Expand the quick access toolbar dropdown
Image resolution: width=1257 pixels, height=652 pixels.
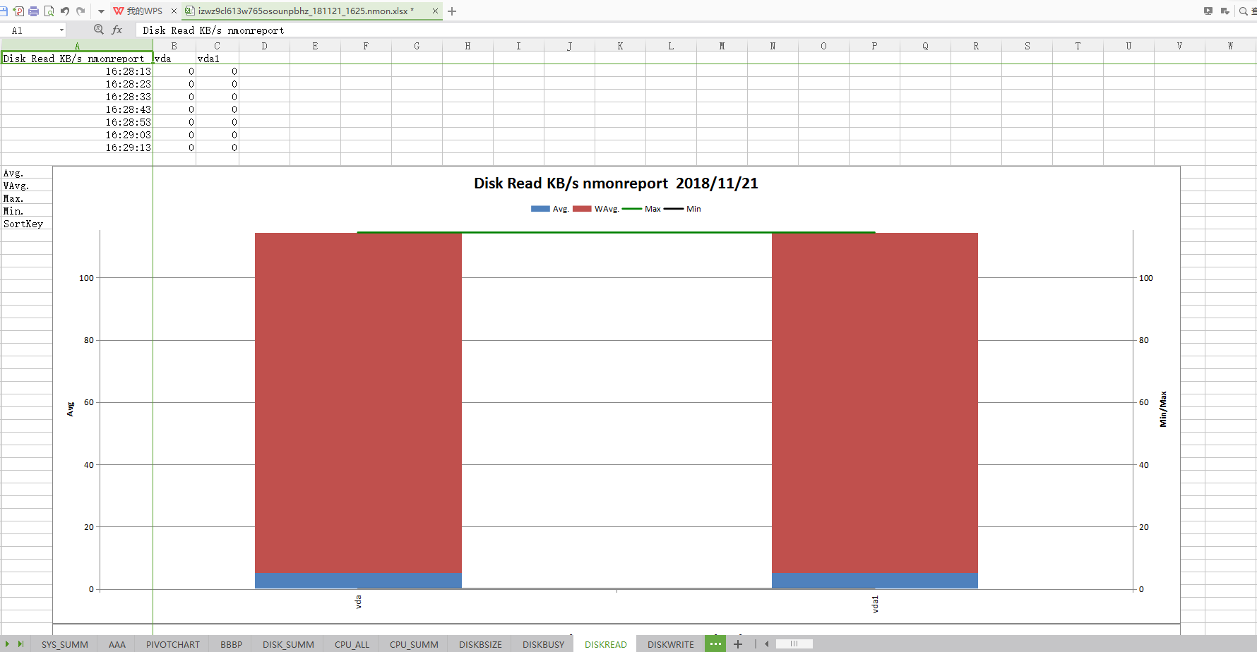coord(101,11)
